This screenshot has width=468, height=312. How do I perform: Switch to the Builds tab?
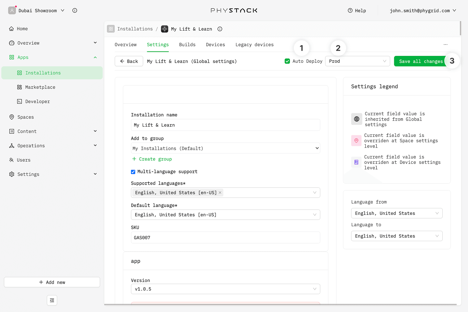pos(187,45)
